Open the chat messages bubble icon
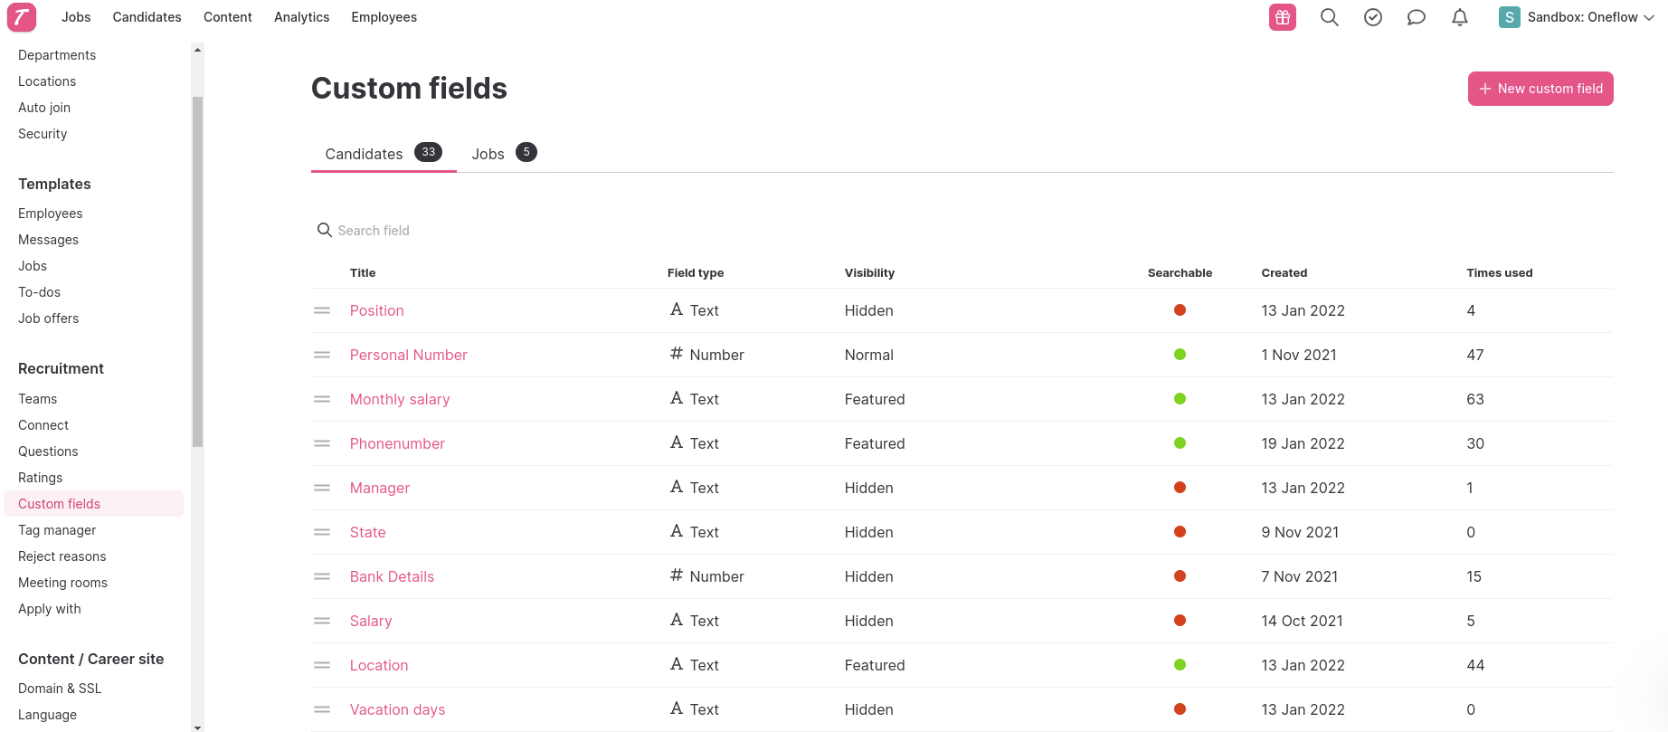Image resolution: width=1668 pixels, height=732 pixels. (1417, 17)
